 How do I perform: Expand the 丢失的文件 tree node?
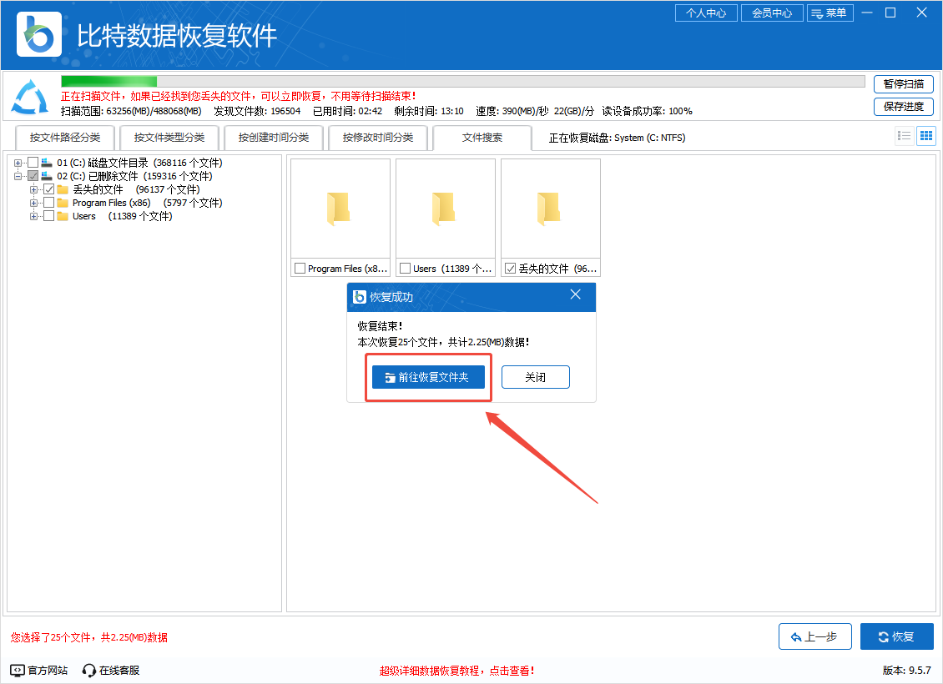[x=33, y=189]
